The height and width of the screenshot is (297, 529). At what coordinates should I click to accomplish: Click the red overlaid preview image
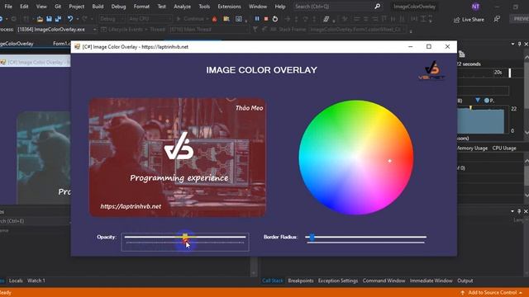(178, 158)
